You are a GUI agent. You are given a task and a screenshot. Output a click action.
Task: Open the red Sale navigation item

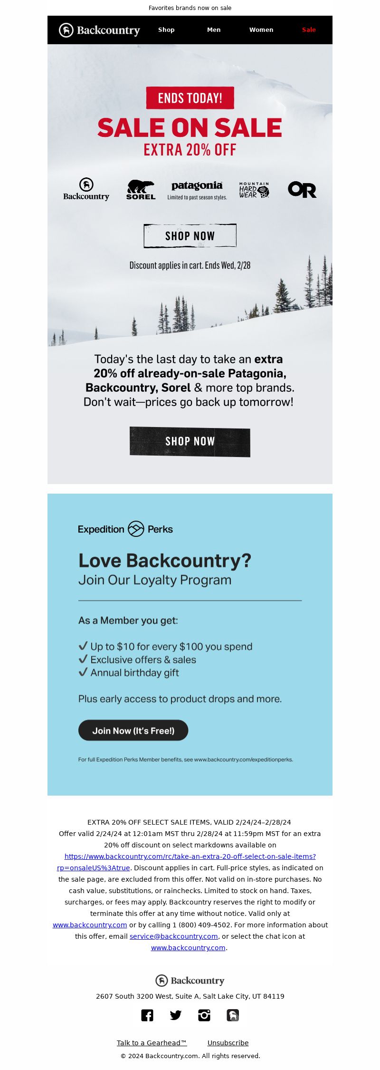click(x=309, y=30)
